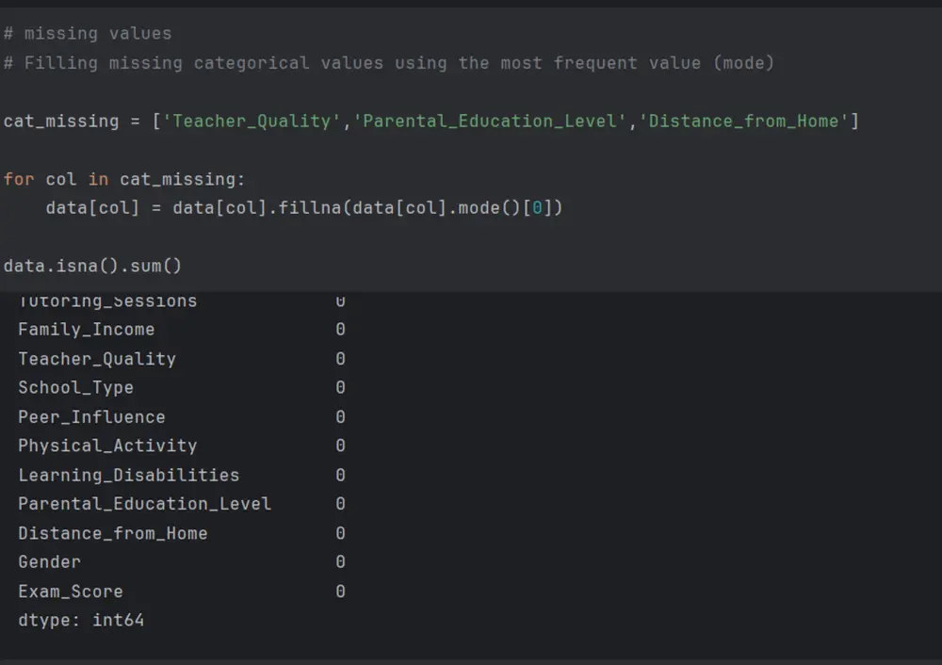Click the Exam_Score output label
The image size is (942, 665).
70,592
